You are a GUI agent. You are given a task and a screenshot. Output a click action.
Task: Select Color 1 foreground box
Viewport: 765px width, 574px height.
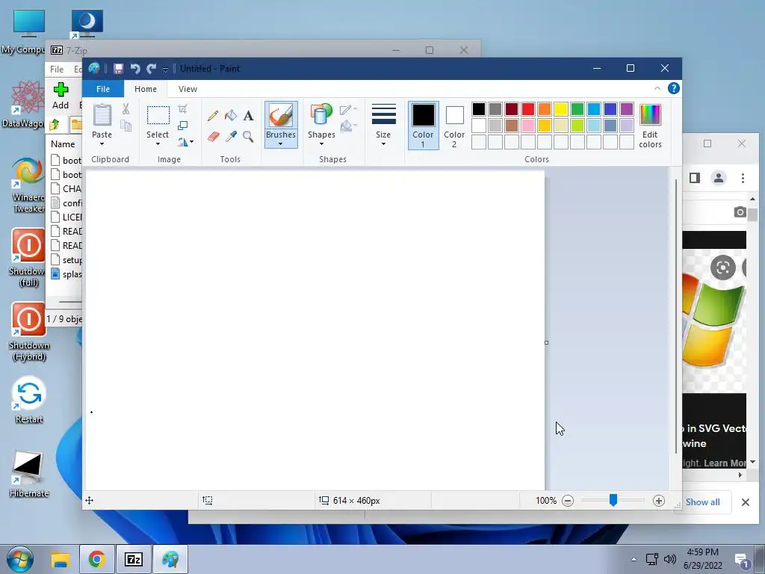click(423, 125)
